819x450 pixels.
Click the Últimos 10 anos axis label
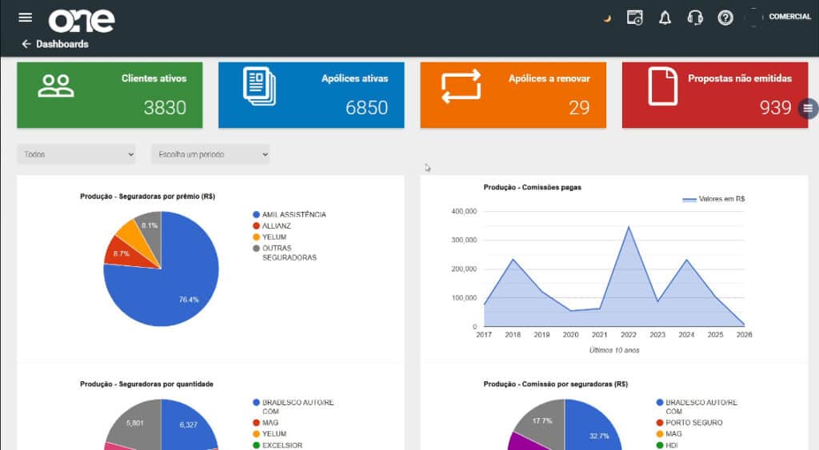(x=614, y=350)
